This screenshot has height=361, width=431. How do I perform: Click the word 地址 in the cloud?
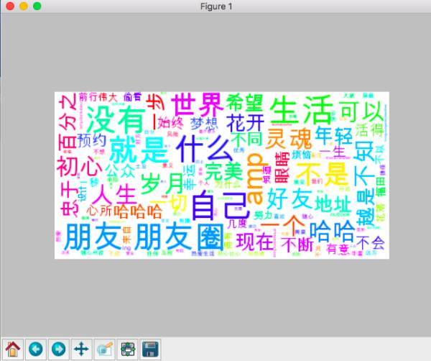pos(333,204)
